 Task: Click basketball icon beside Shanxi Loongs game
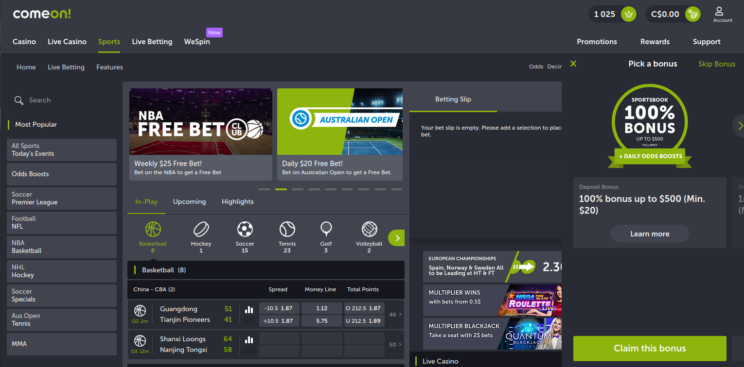pos(140,341)
